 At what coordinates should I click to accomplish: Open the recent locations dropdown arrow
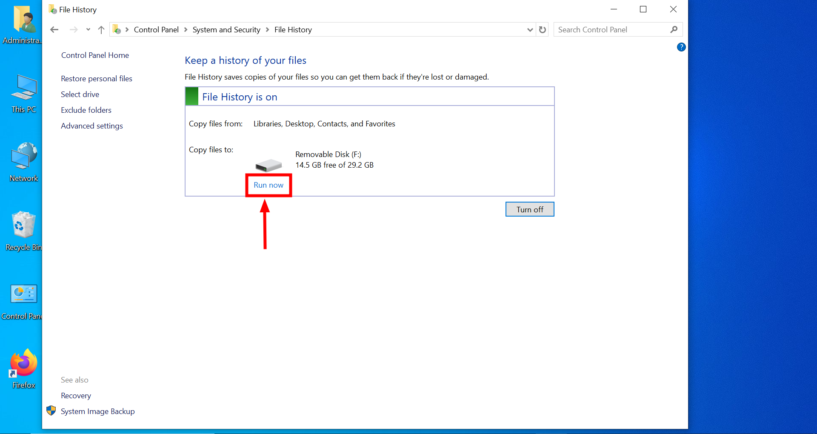[x=88, y=30]
